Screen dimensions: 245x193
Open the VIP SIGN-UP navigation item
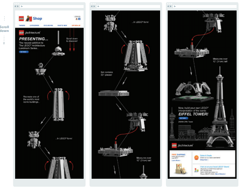tap(76, 26)
